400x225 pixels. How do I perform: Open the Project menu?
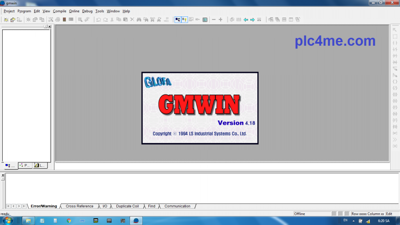click(x=9, y=11)
